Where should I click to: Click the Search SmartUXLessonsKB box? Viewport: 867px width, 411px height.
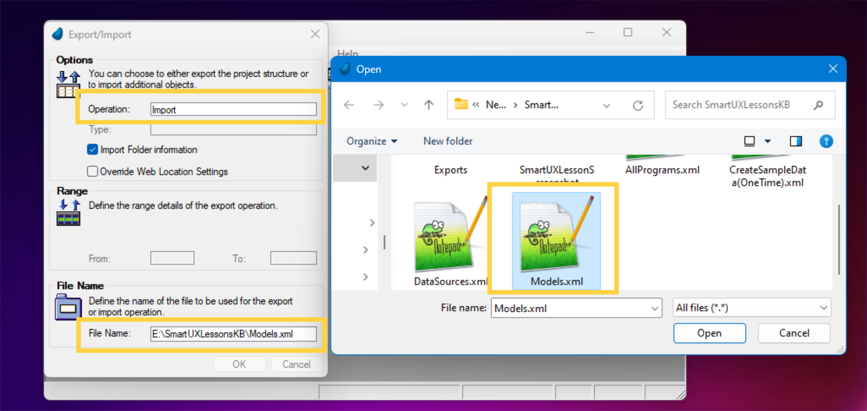coord(750,105)
